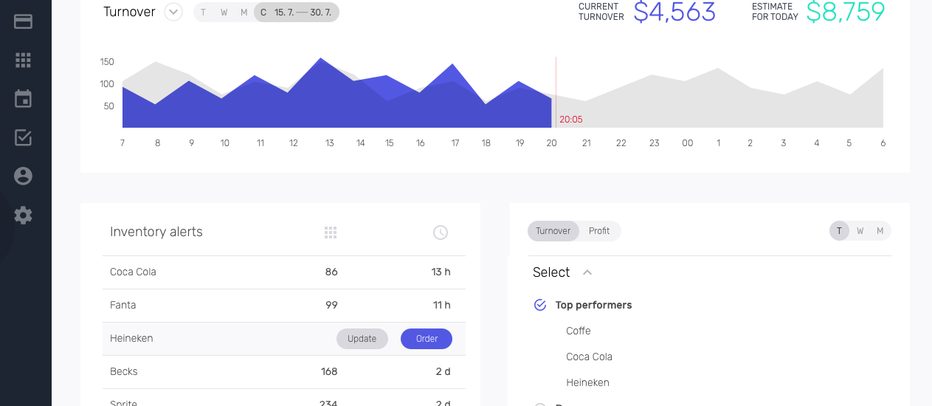
Task: Select M in the performers panel
Action: tap(880, 231)
